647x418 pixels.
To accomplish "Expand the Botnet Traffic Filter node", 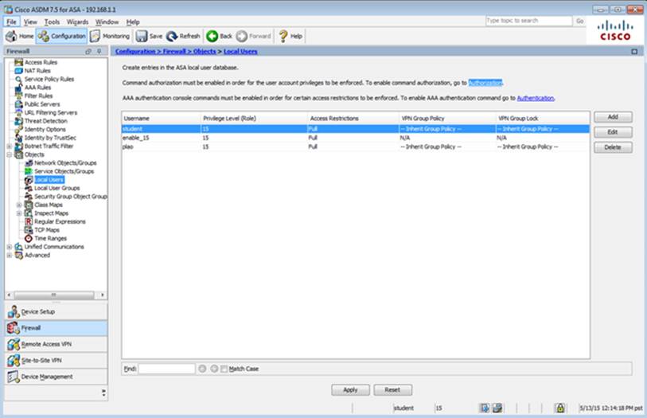I will click(9, 146).
